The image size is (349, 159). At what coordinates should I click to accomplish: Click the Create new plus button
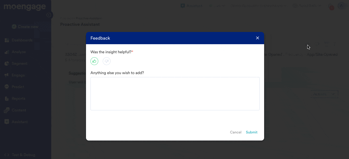[14, 27]
